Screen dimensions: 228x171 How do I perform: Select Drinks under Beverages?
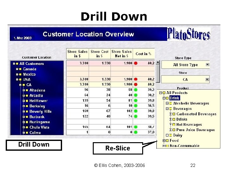coord(182,119)
